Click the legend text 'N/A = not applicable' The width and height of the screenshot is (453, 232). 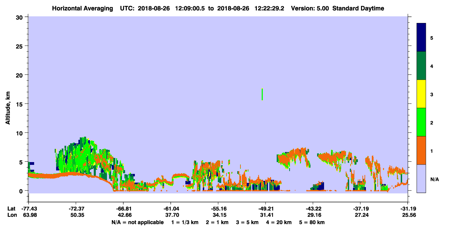(138, 222)
